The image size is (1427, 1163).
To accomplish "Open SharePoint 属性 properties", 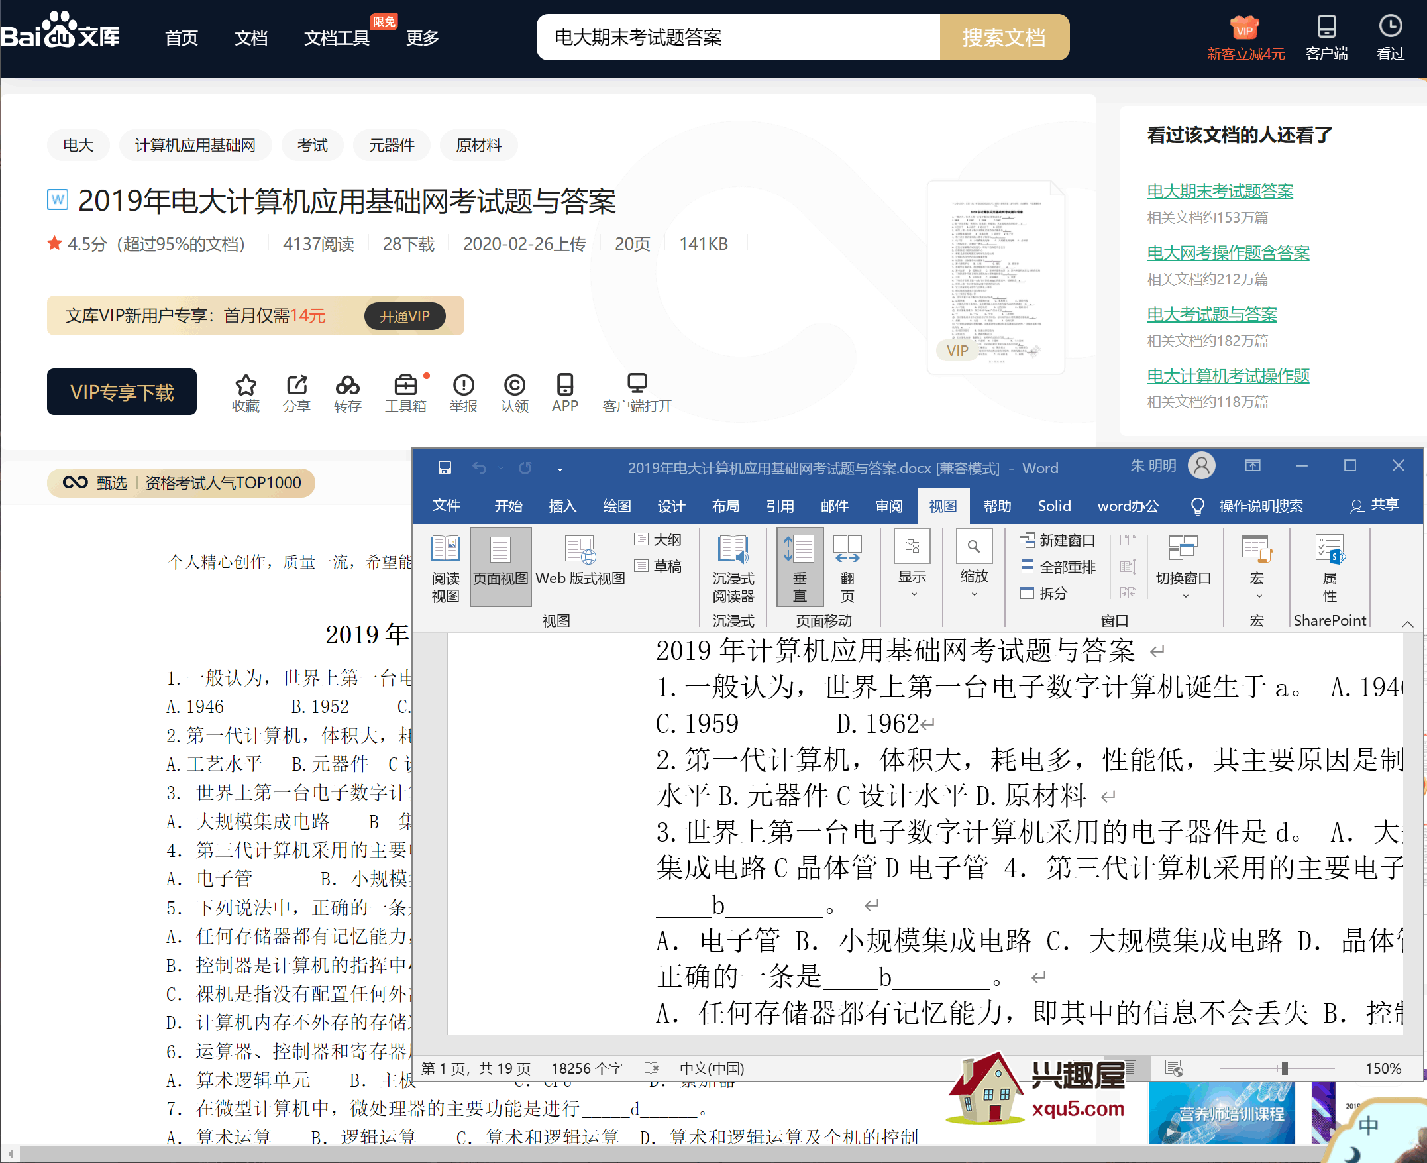I will [1330, 569].
